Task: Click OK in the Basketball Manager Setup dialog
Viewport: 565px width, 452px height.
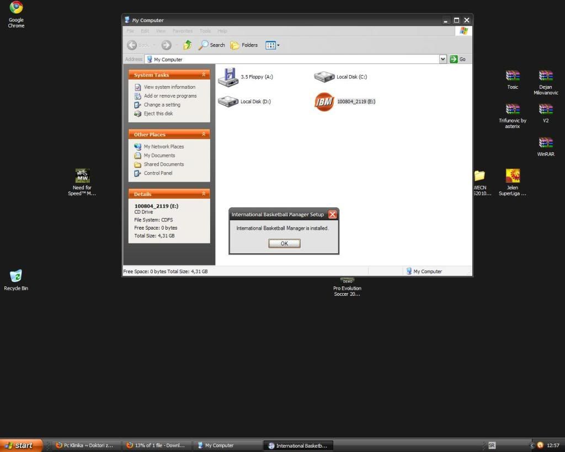Action: [x=284, y=243]
